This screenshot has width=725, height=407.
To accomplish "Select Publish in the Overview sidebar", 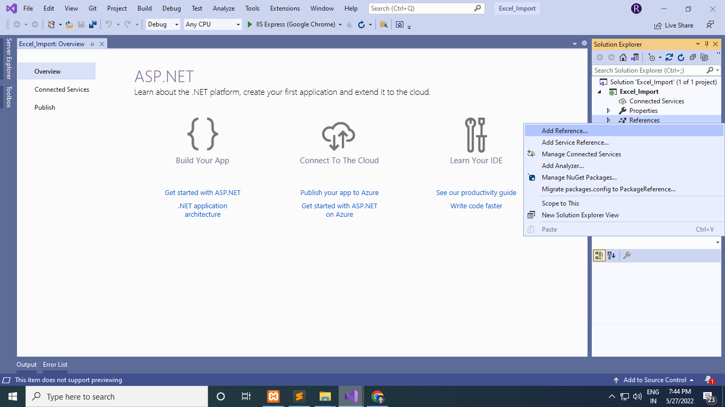I will (45, 107).
